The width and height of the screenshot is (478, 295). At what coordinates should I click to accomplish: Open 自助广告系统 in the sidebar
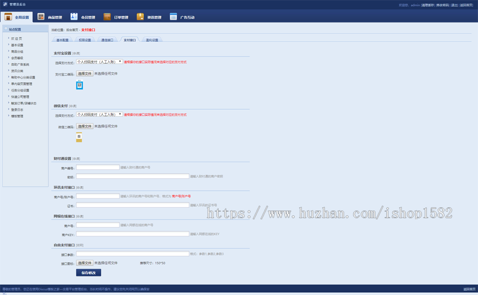pos(20,65)
